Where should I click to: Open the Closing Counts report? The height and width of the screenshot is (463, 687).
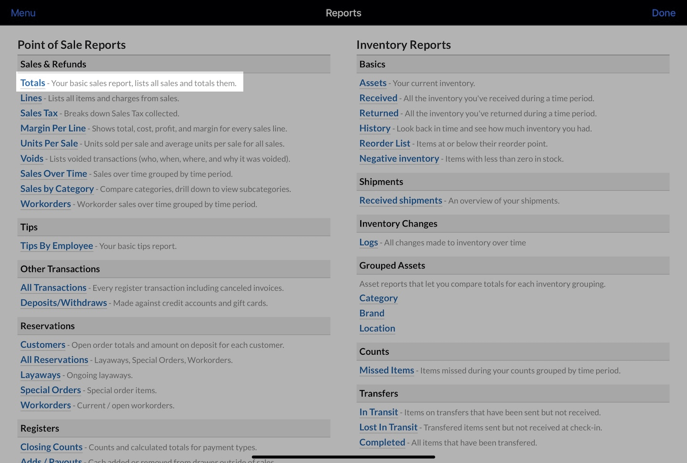point(51,447)
